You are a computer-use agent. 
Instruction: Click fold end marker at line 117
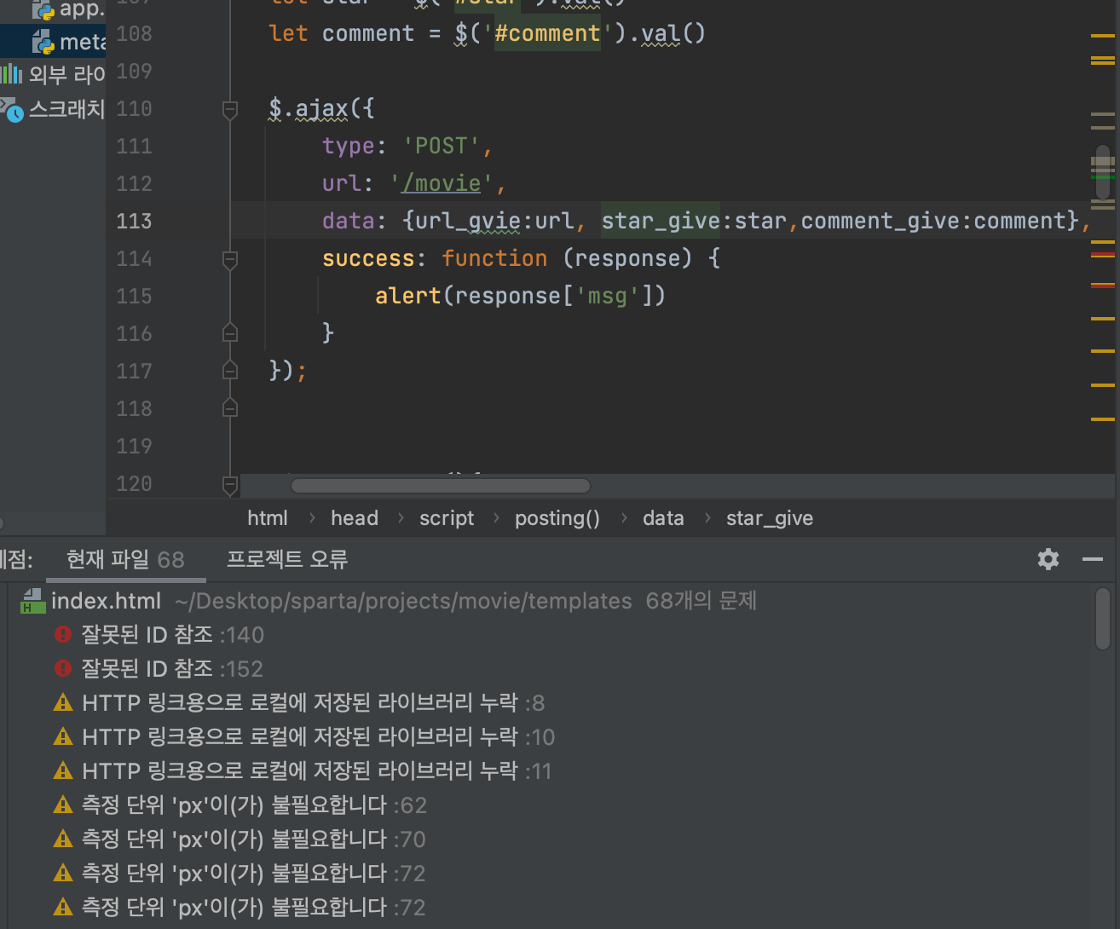230,371
